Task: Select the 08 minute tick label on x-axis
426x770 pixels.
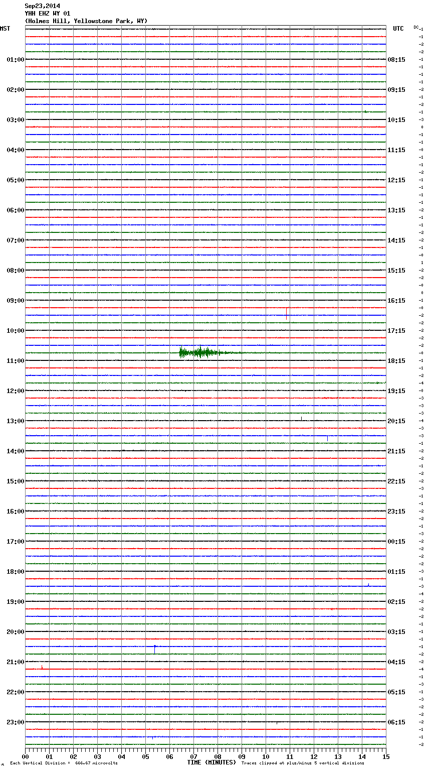Action: tap(218, 757)
